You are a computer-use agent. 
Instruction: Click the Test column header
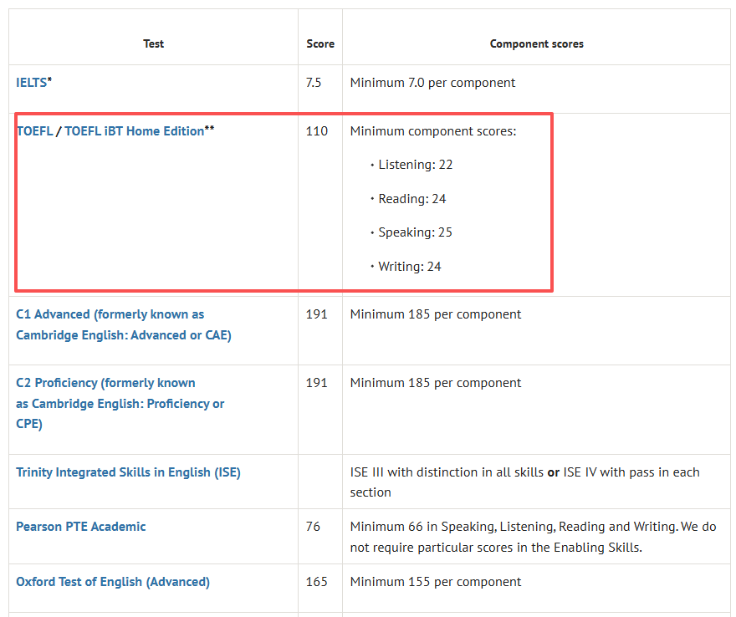coord(154,43)
